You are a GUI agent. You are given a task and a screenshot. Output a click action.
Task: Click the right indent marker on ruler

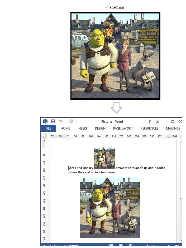[x=168, y=137]
